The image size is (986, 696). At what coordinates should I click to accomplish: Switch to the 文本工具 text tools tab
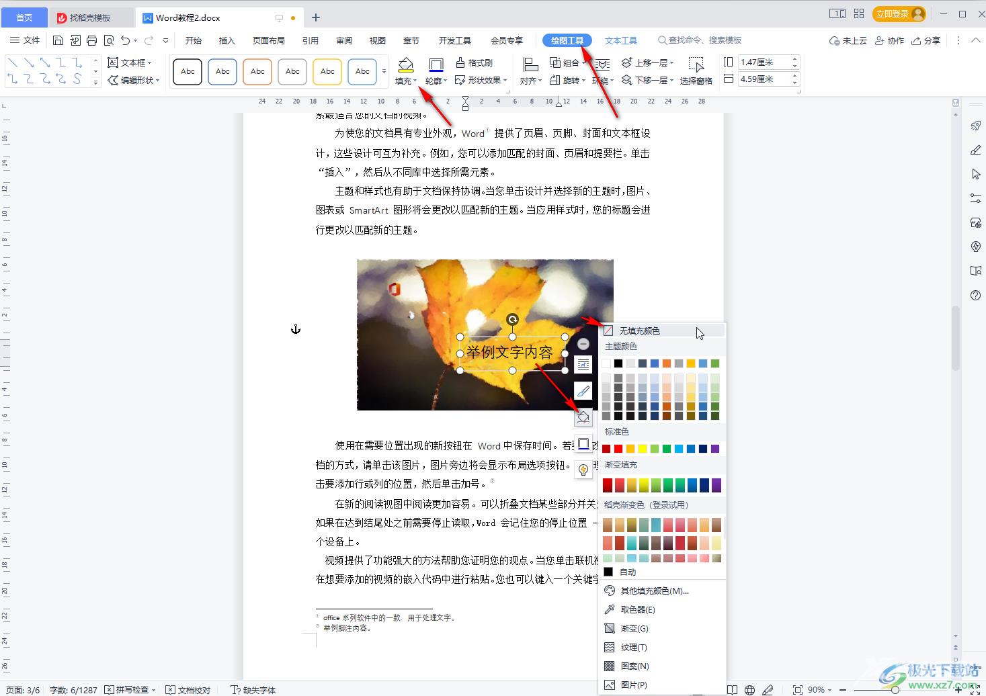coord(620,40)
